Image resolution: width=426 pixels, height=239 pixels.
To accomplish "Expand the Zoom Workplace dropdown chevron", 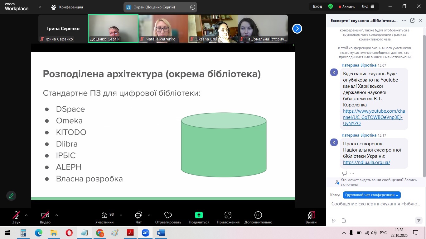I will (40, 7).
